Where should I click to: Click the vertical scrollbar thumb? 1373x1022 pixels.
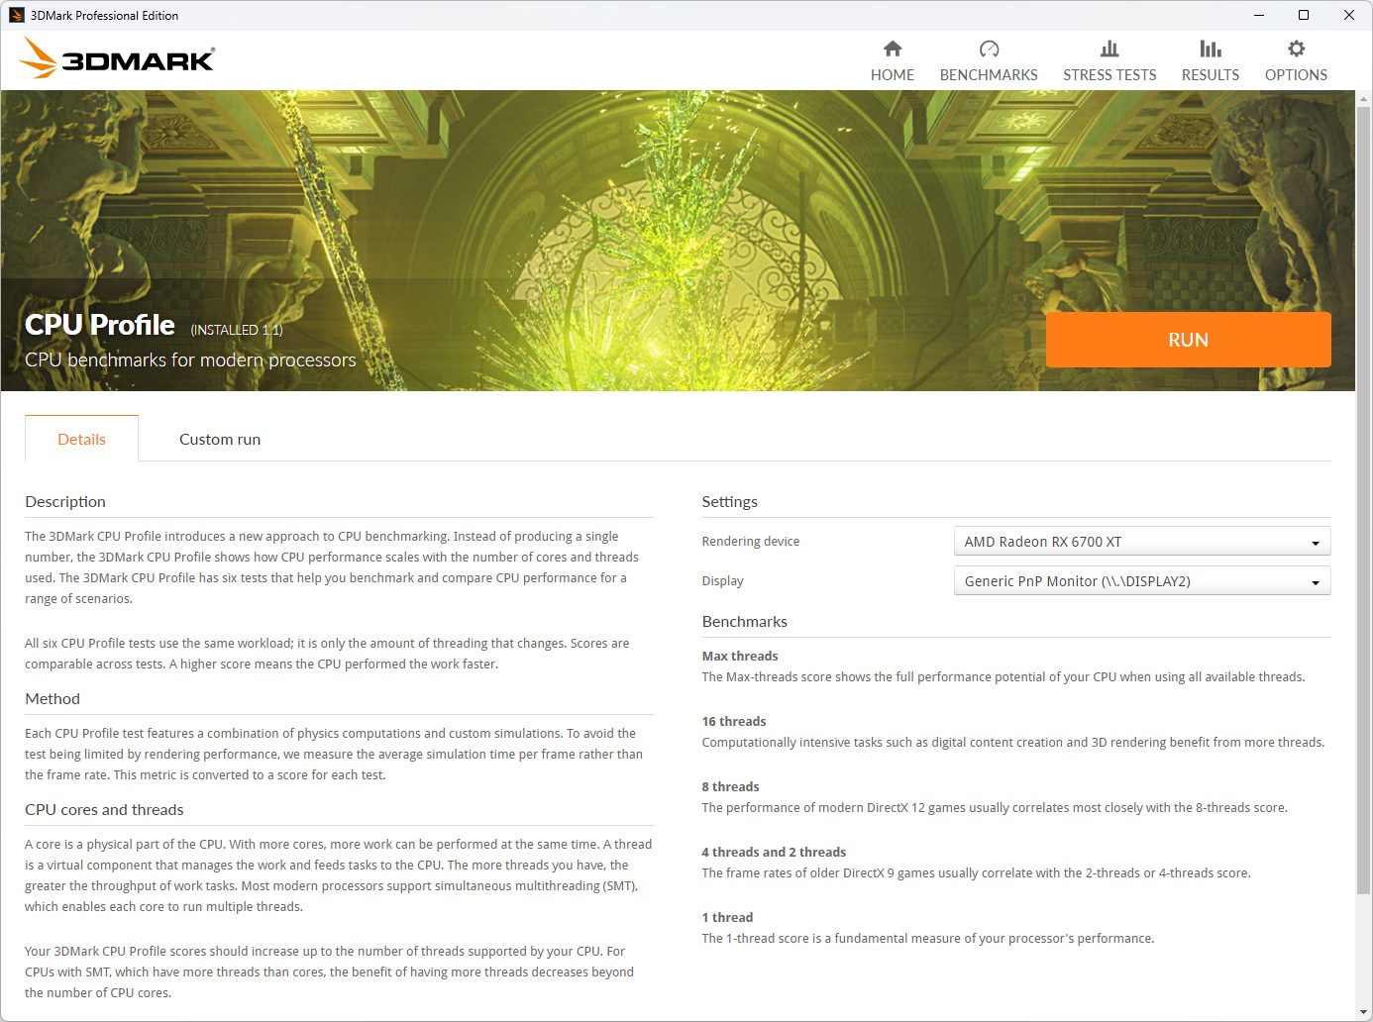coord(1364,495)
